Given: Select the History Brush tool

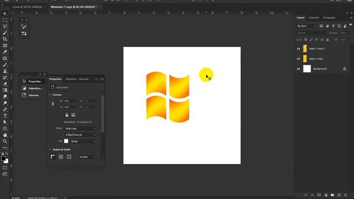Looking at the screenshot, I should (5, 77).
